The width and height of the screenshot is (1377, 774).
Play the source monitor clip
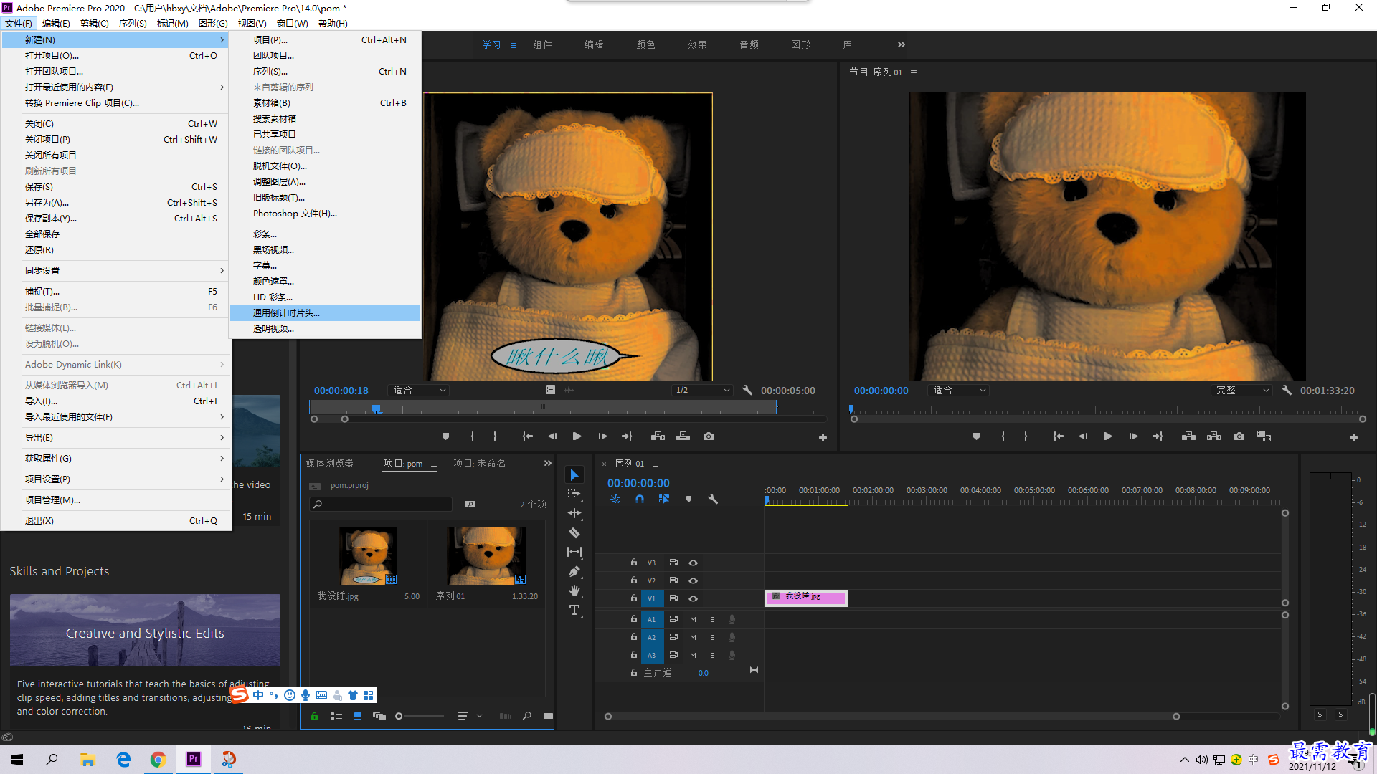coord(577,436)
